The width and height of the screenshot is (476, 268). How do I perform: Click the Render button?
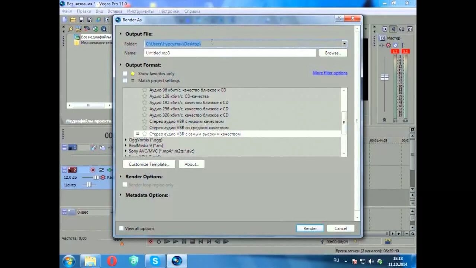310,229
